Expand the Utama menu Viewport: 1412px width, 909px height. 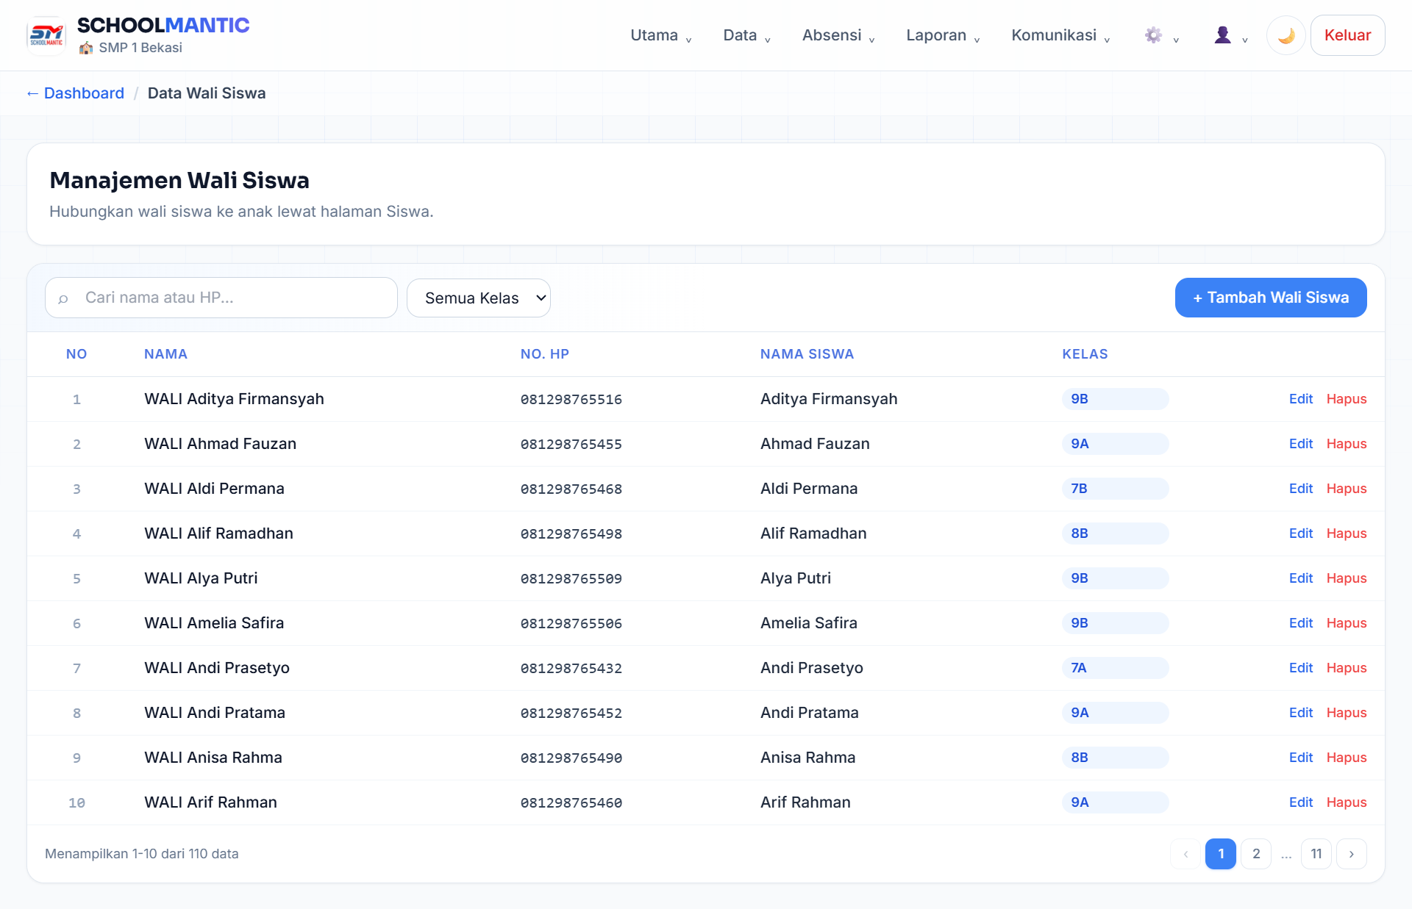660,35
